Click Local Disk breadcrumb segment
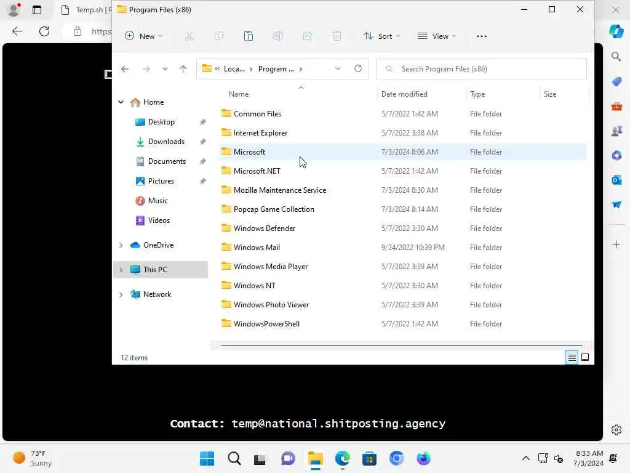This screenshot has width=630, height=473. (234, 69)
